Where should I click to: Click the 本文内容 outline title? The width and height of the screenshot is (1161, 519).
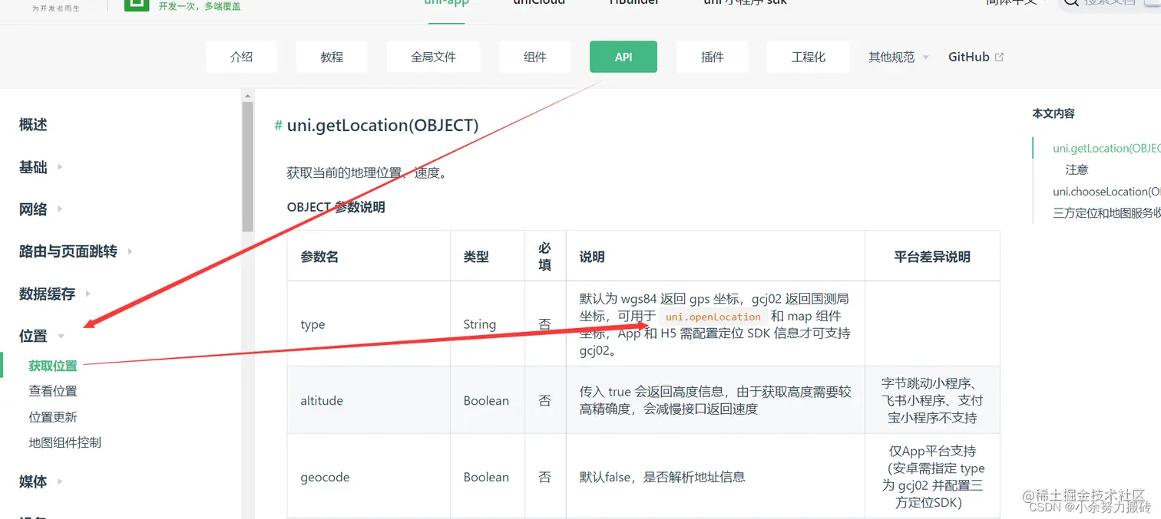(x=1053, y=113)
